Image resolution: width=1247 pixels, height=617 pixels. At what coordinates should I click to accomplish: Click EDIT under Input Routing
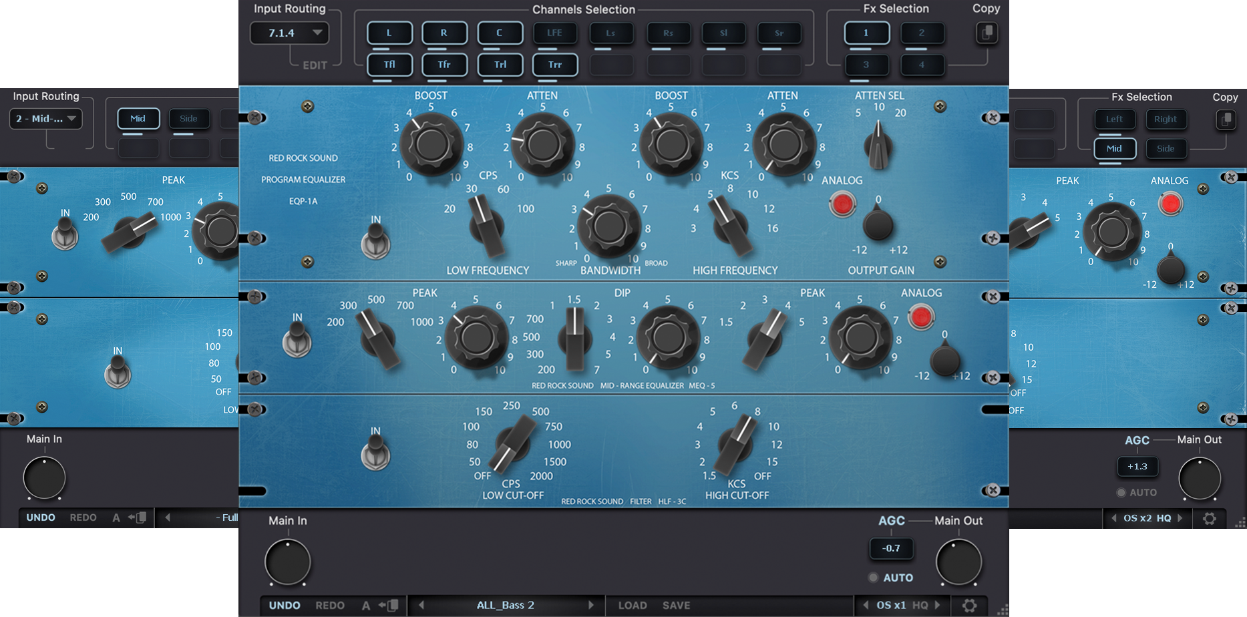[314, 65]
